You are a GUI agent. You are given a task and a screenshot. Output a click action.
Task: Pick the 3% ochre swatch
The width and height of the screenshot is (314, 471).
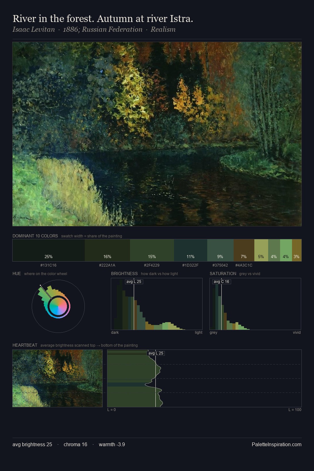point(297,250)
